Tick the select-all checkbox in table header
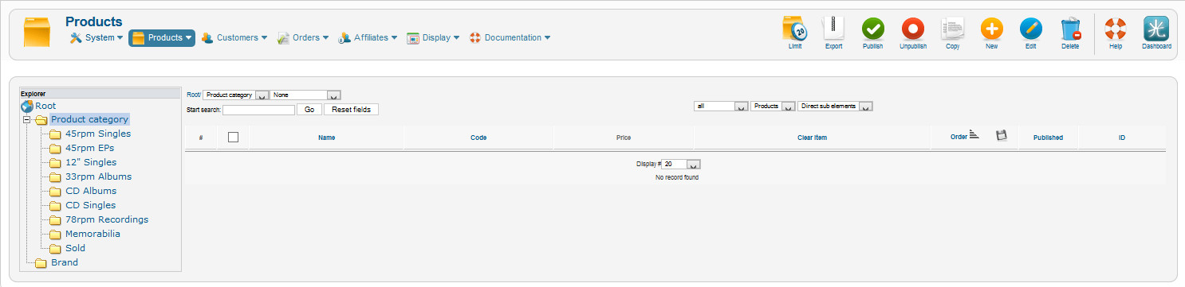Viewport: 1185px width, 287px height. [233, 138]
